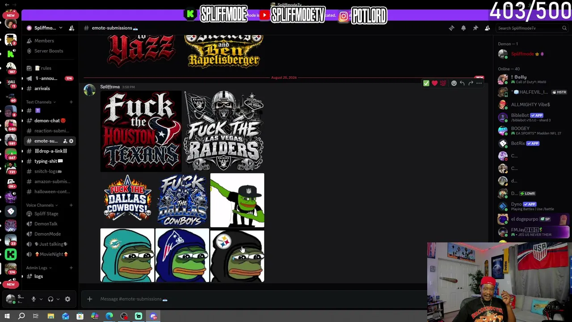Collapse the Admin Logs category
This screenshot has height=322, width=572.
pyautogui.click(x=38, y=268)
